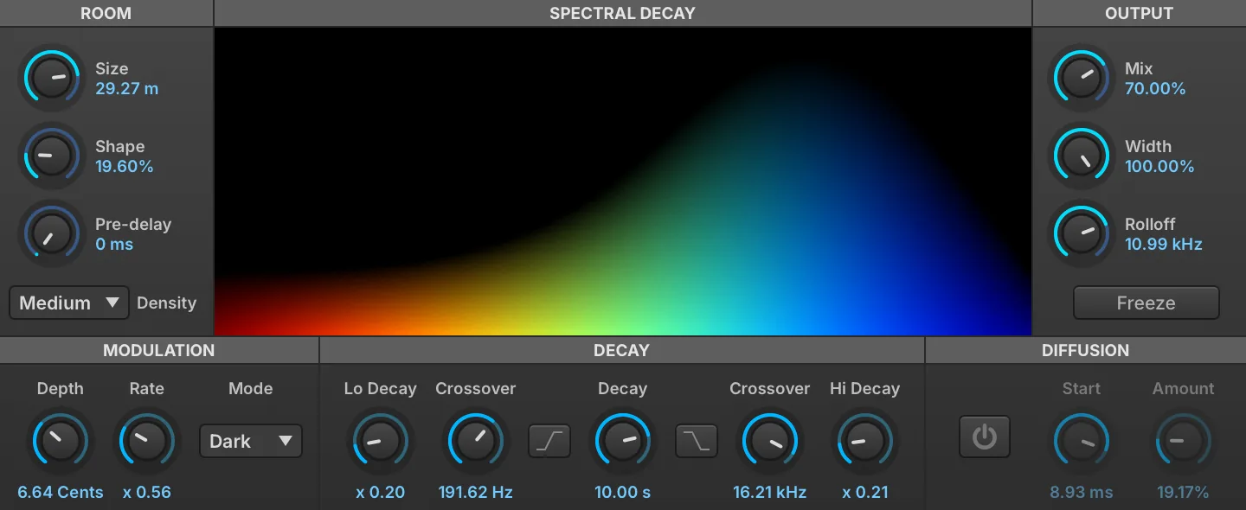Click the Lo Decay value x 0.20
1246x510 pixels.
coord(381,492)
